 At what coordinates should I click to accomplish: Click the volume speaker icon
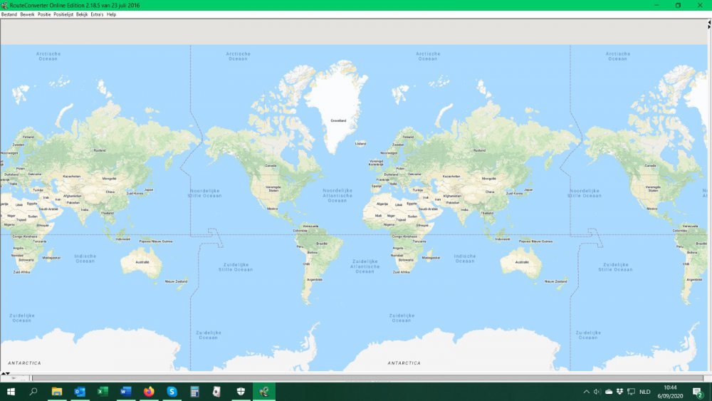(597, 392)
